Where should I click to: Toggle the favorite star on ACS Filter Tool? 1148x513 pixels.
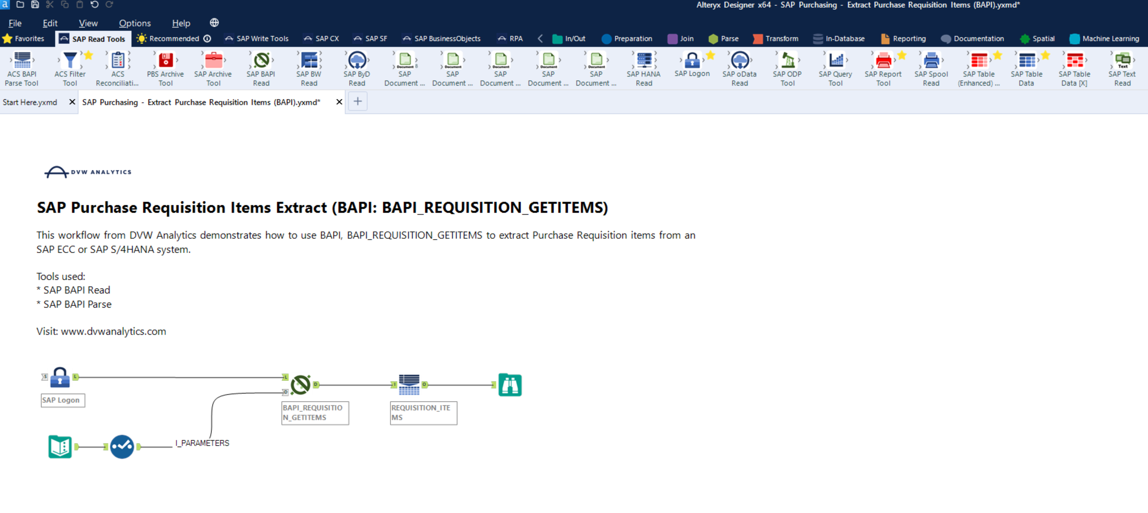[x=89, y=54]
